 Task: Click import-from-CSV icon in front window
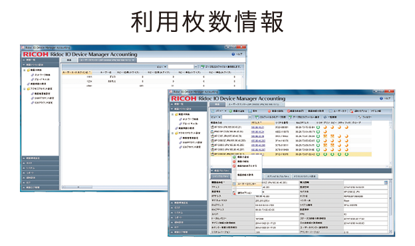click(257, 117)
